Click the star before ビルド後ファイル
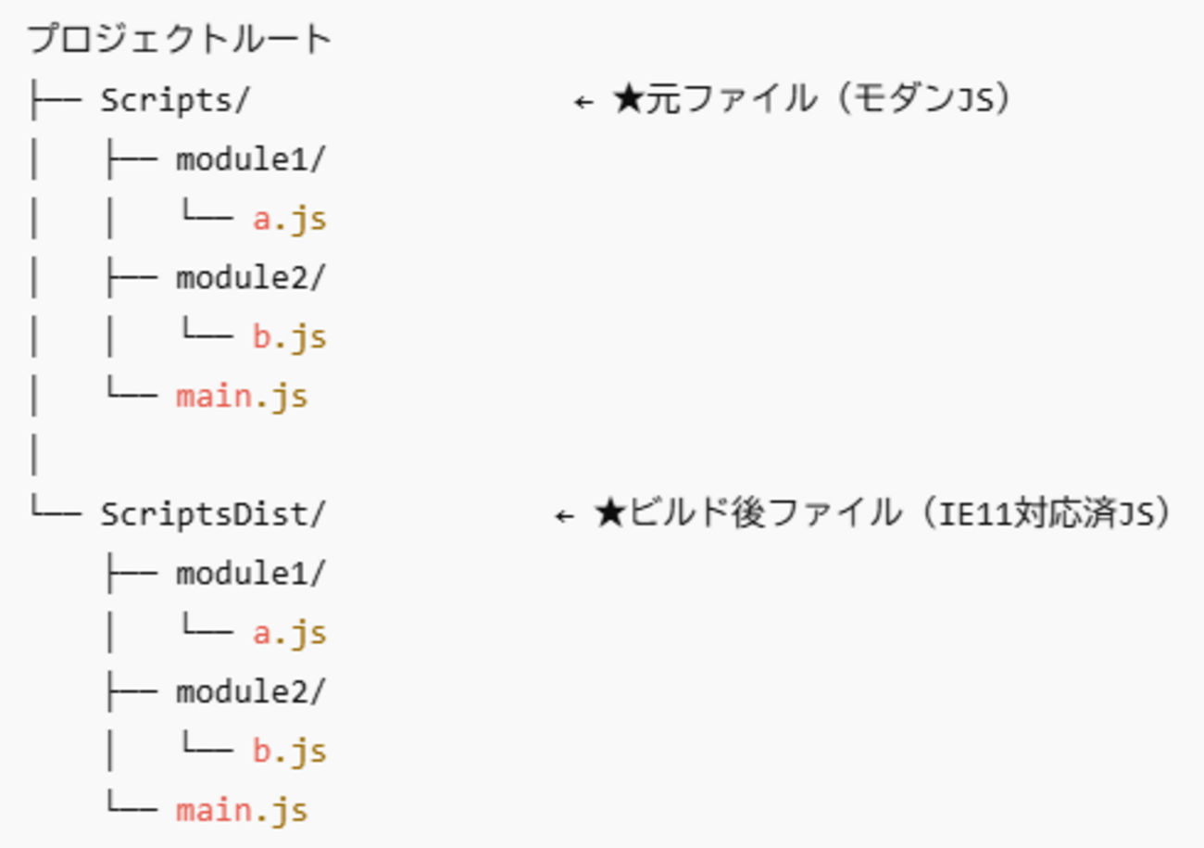 [608, 514]
